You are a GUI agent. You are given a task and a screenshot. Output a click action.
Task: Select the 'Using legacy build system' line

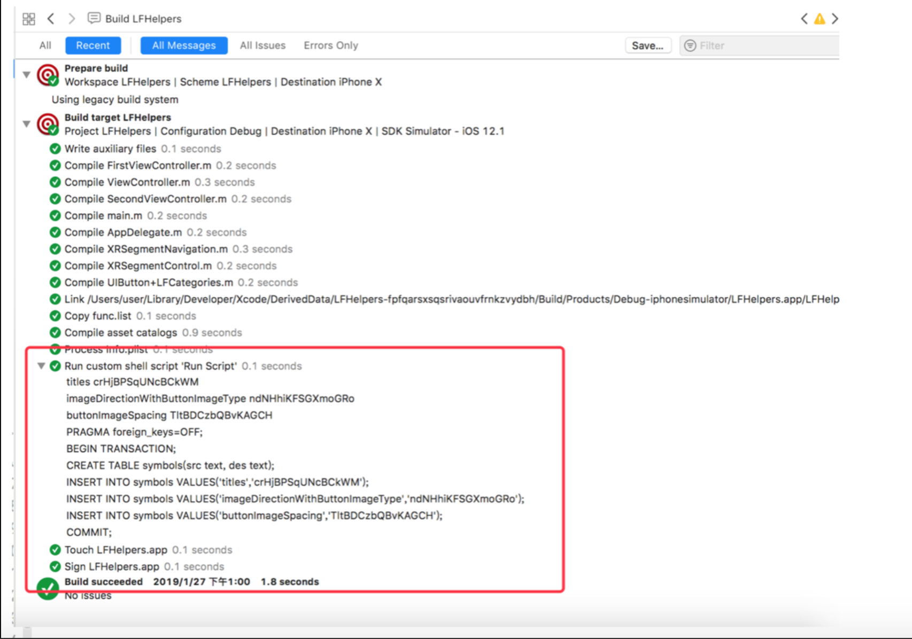pos(115,99)
